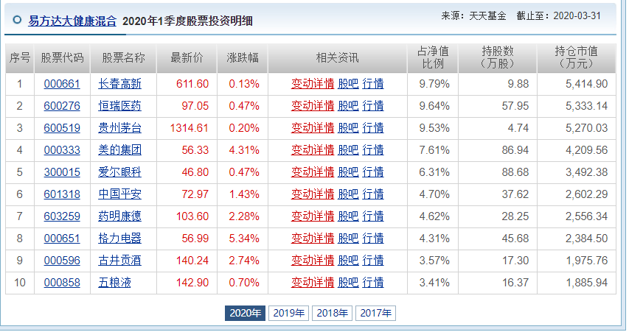The image size is (629, 332).
Task: Open 股吧 for 贵州茅台
Action: pyautogui.click(x=348, y=128)
